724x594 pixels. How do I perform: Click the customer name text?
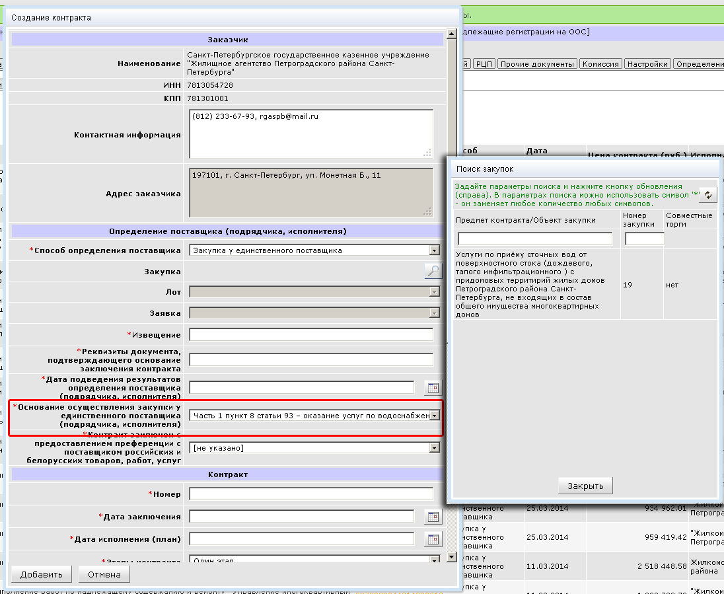[x=308, y=63]
